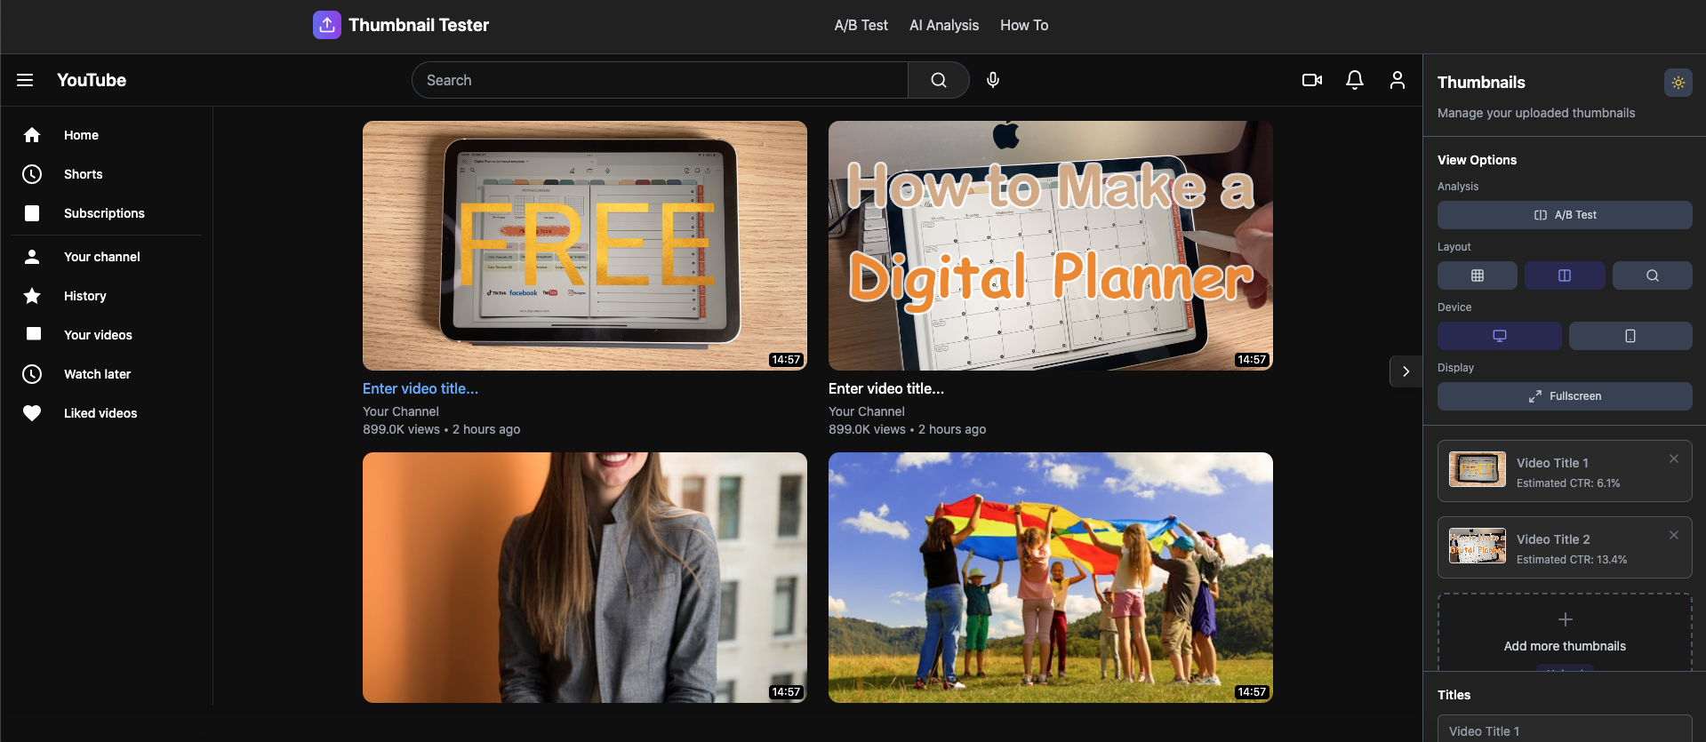This screenshot has width=1706, height=742.
Task: Select the Video Title 2 card thumbnail
Action: pyautogui.click(x=1478, y=546)
